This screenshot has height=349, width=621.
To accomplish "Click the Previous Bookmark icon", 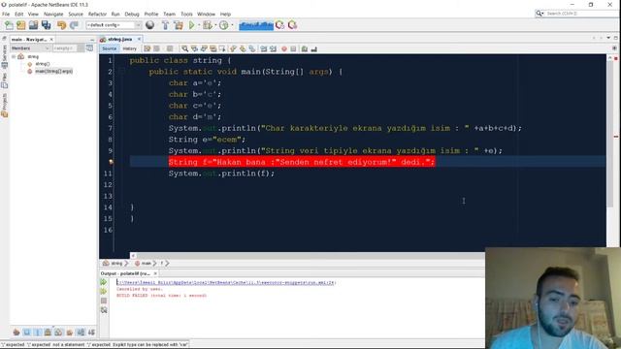I will [233, 48].
